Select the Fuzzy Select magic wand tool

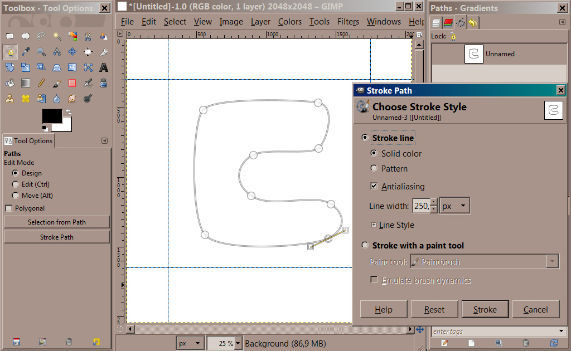[57, 36]
